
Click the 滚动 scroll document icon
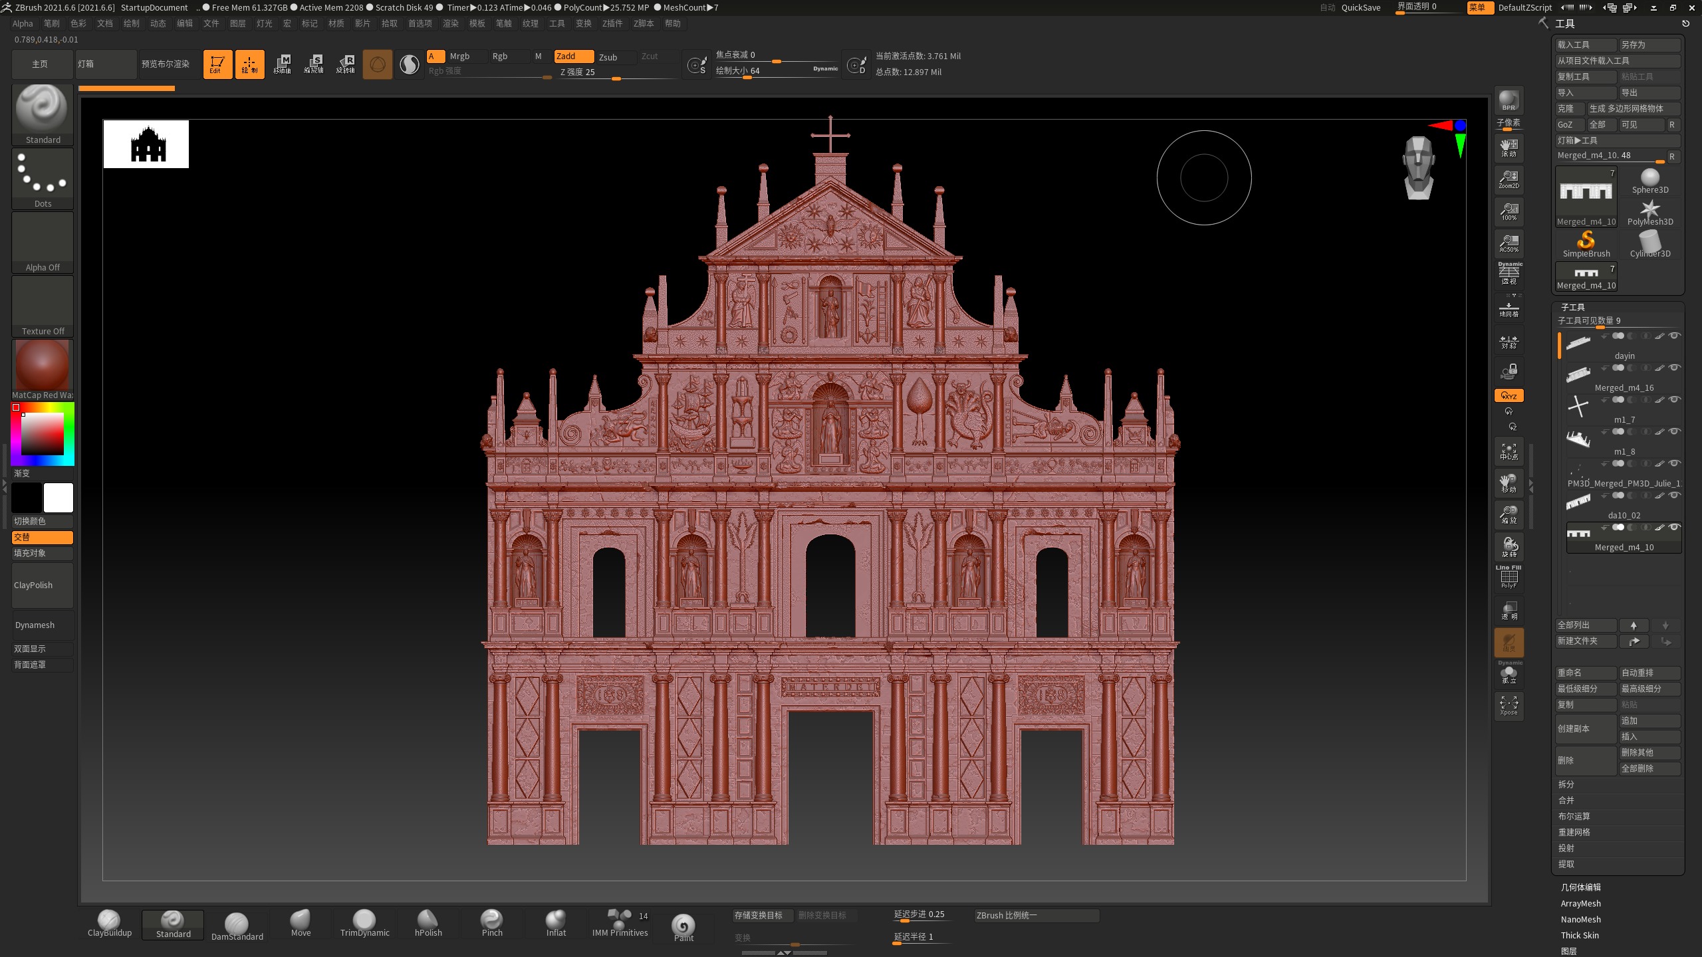(1509, 148)
